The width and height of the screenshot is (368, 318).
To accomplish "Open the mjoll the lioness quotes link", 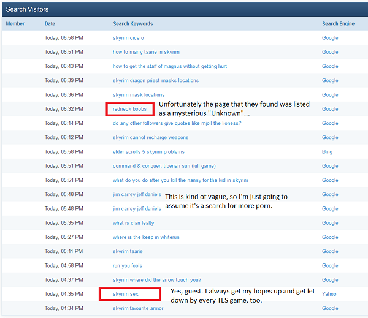I will point(177,123).
